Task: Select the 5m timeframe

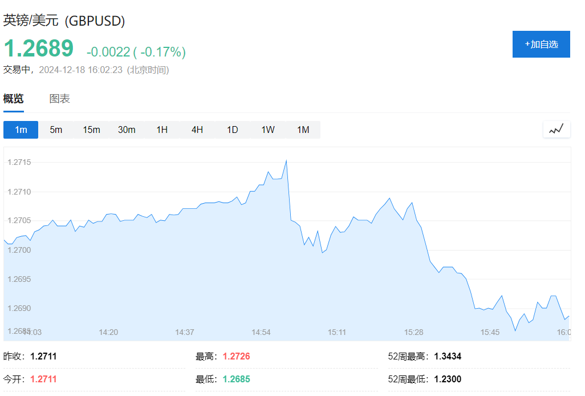Action: click(55, 130)
